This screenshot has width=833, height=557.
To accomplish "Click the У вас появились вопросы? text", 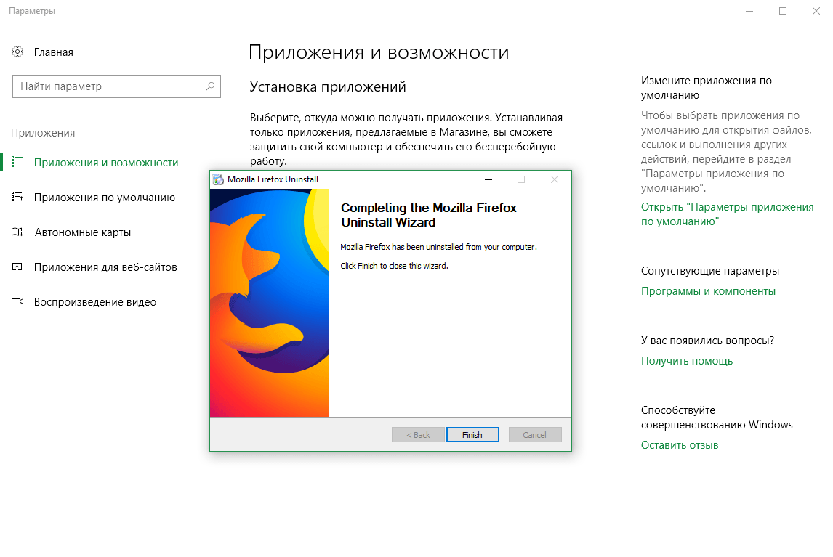I will (x=708, y=341).
